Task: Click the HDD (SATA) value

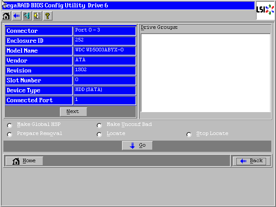Action: coord(88,89)
